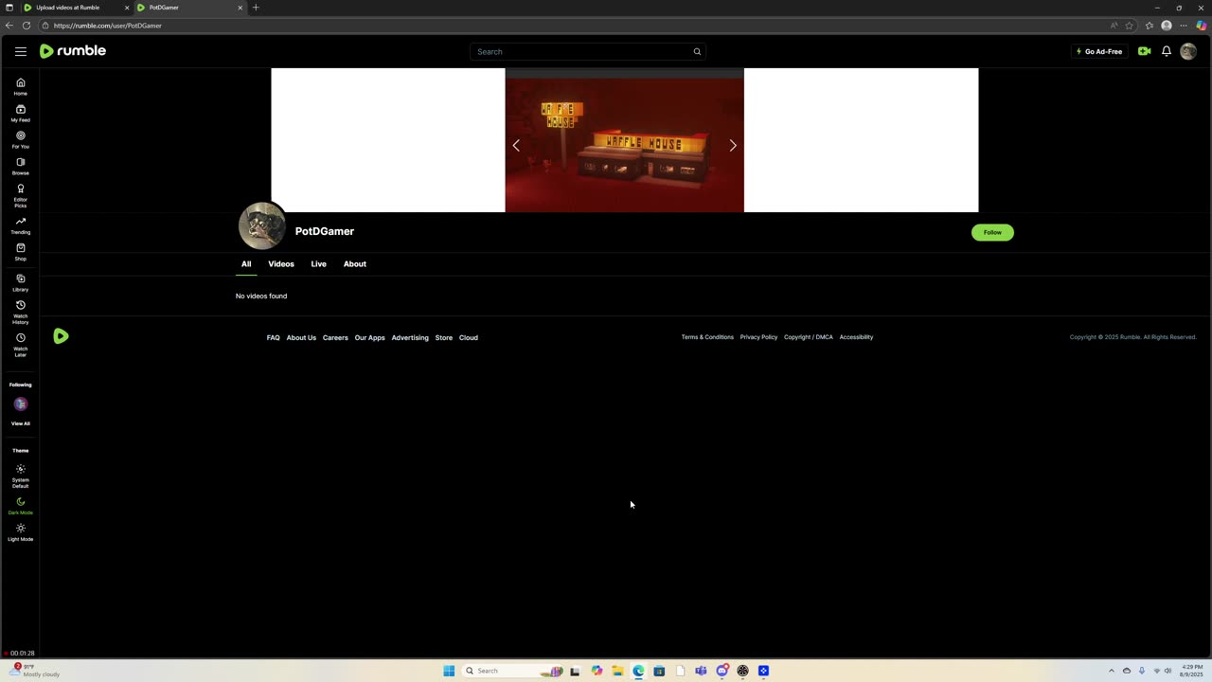Open About Us footer link
Viewport: 1212px width, 682px height.
point(301,337)
